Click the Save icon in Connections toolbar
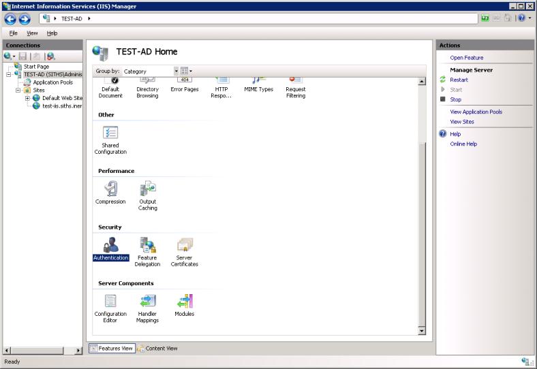 pyautogui.click(x=23, y=56)
